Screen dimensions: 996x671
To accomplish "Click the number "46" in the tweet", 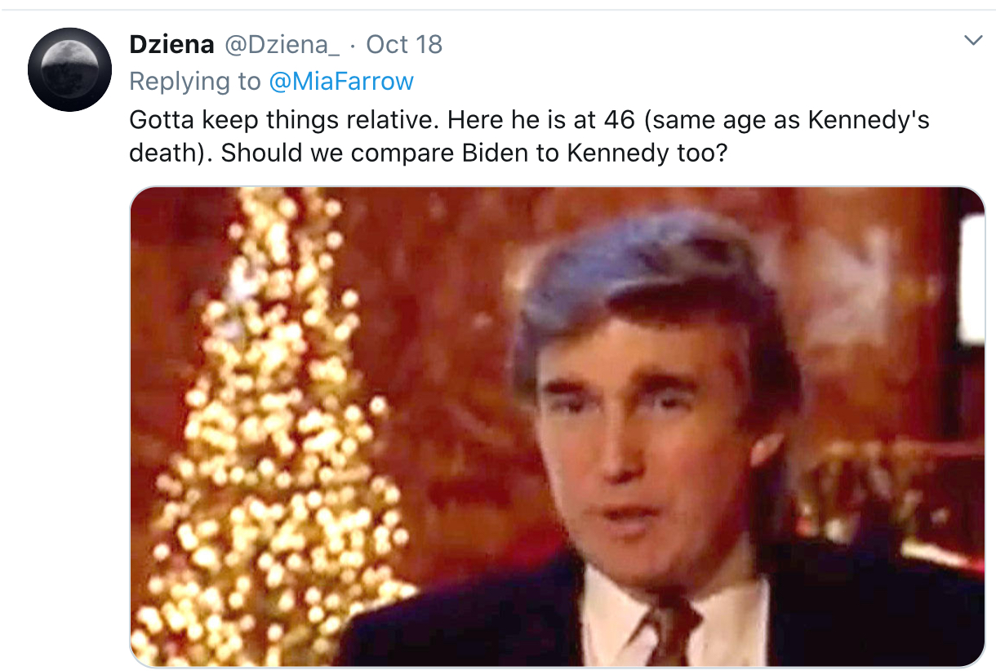I will pyautogui.click(x=620, y=121).
